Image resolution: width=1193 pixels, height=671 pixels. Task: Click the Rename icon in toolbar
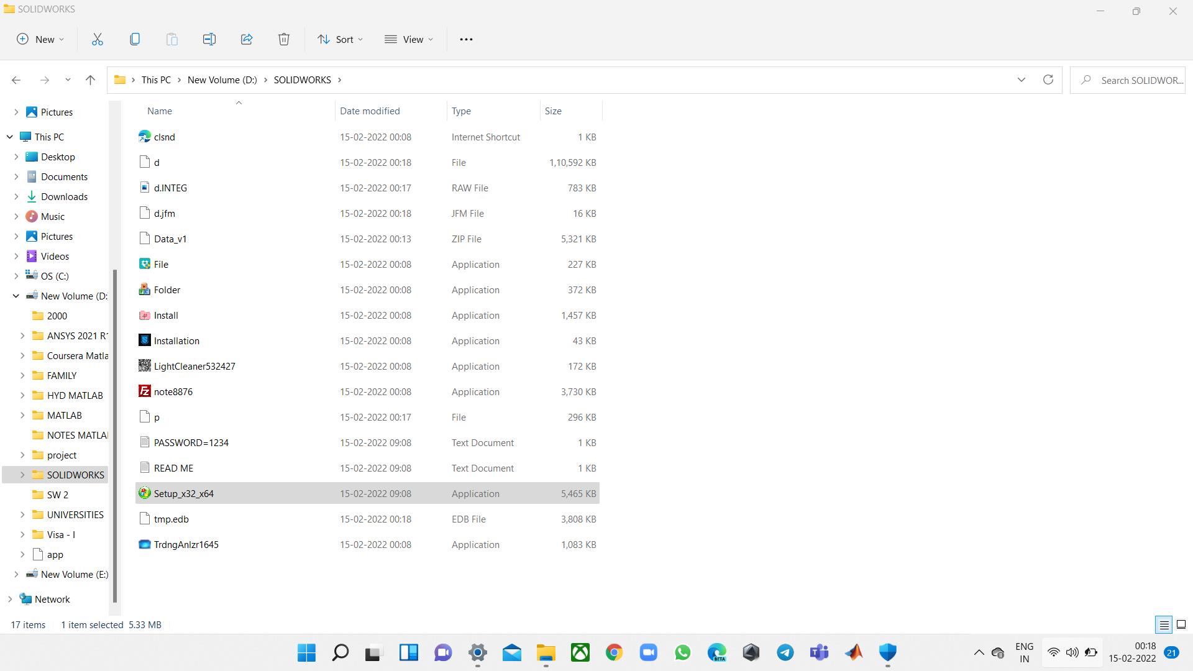pyautogui.click(x=209, y=39)
